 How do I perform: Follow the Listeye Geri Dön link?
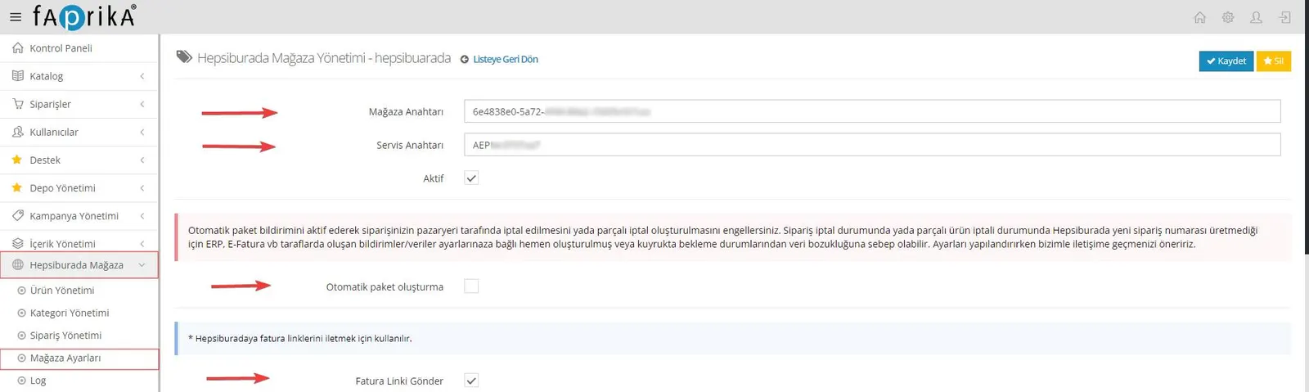[x=506, y=60]
